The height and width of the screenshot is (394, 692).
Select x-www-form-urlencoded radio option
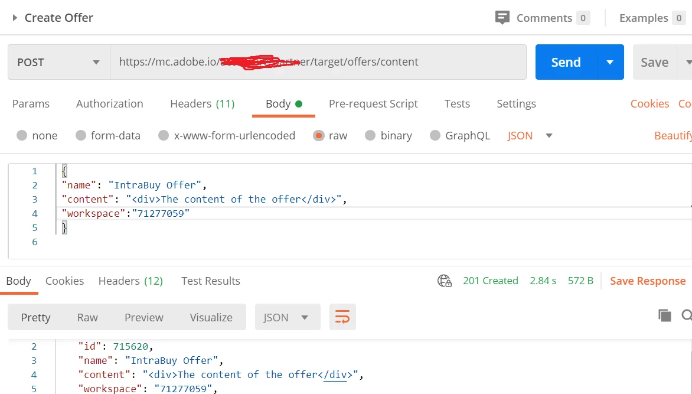click(x=164, y=135)
